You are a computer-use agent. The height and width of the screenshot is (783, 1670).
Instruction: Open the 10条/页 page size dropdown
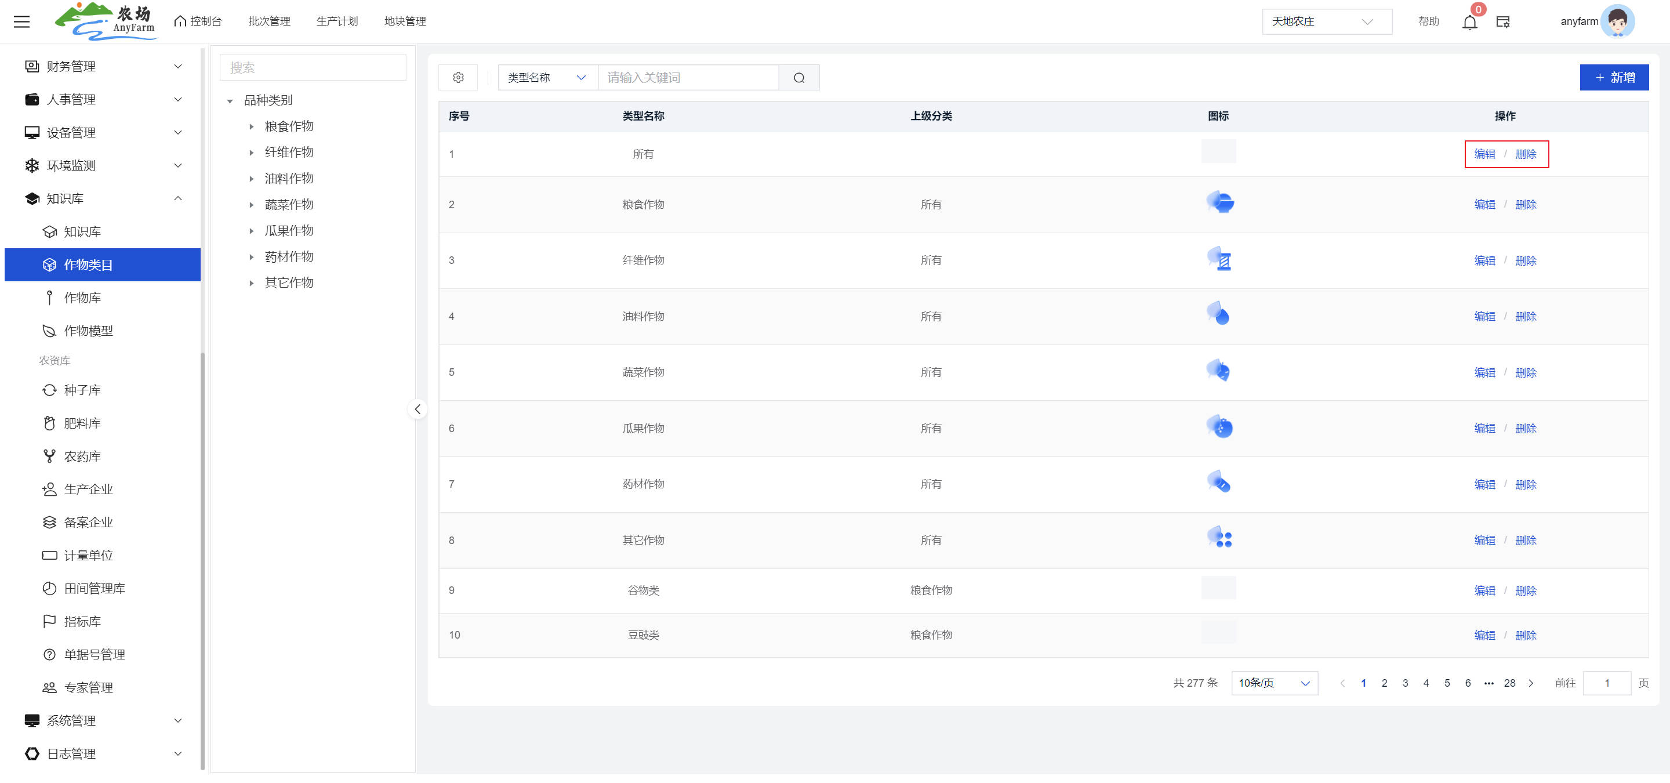click(x=1273, y=683)
